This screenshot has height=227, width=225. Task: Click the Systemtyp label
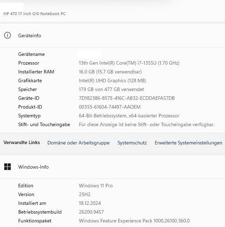(29, 116)
